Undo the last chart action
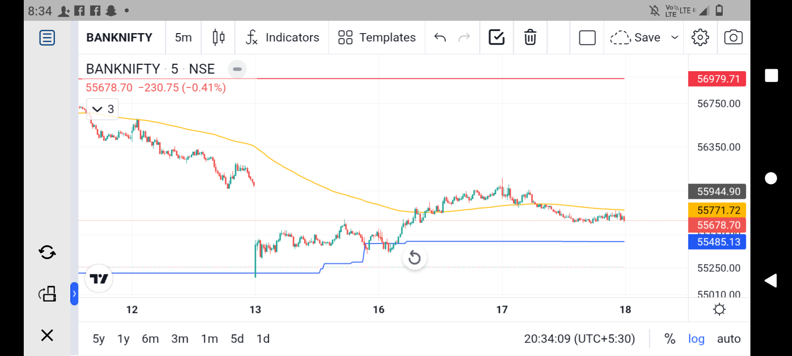 coord(440,38)
